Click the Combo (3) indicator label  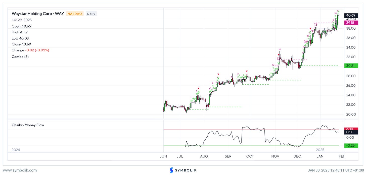[x=20, y=57]
